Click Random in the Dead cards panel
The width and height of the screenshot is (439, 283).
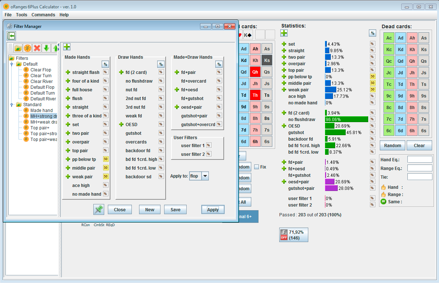(x=392, y=145)
